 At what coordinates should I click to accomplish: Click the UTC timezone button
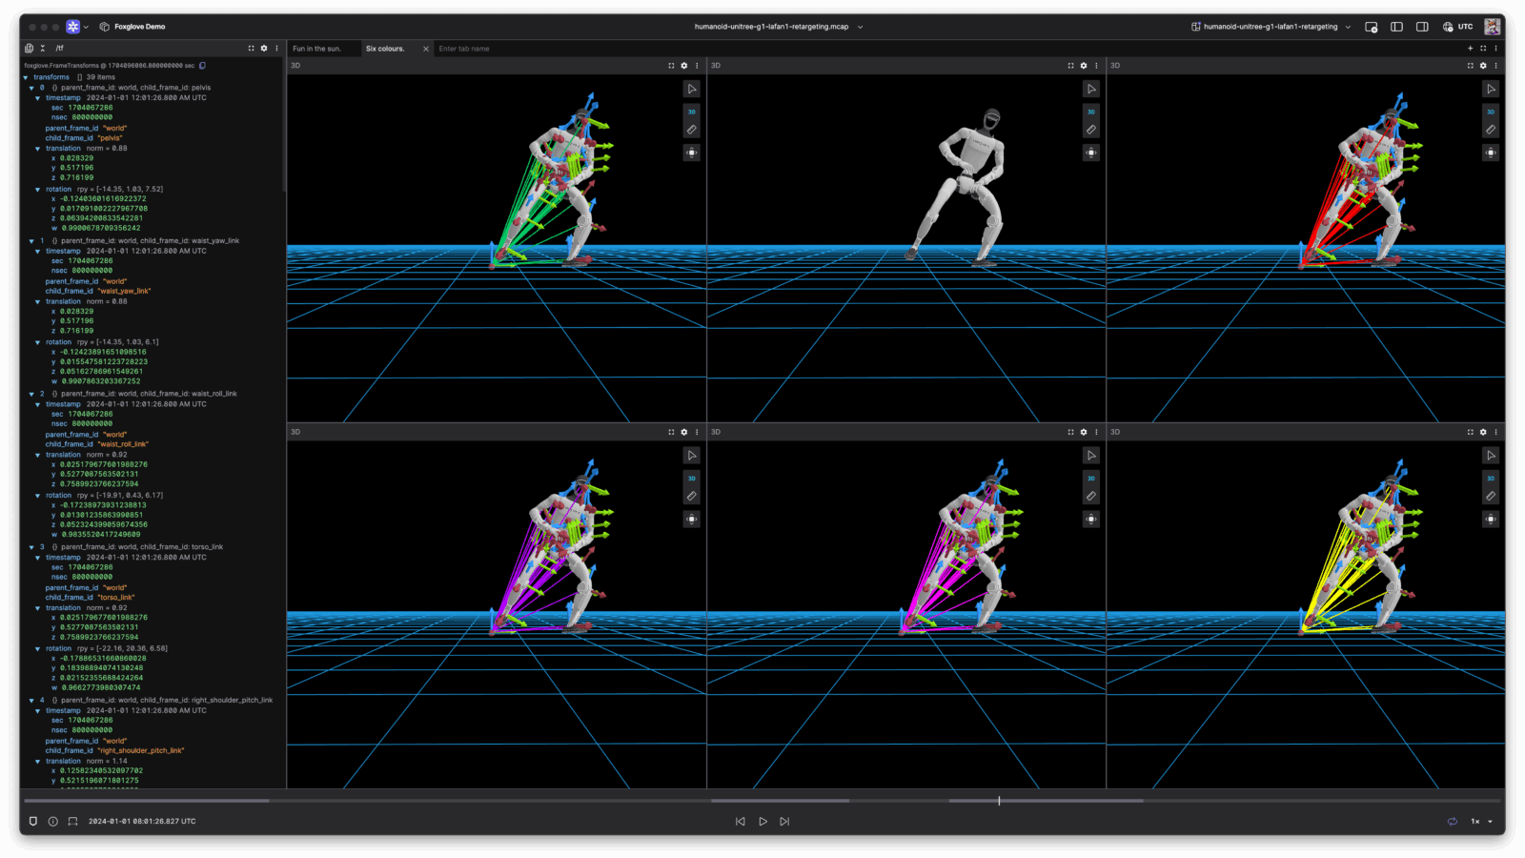[1458, 27]
